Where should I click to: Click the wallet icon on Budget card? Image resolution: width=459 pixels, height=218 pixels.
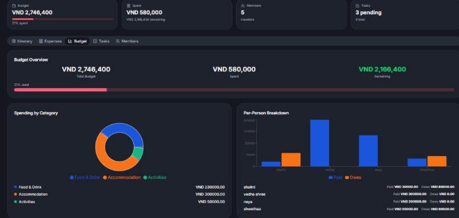click(x=14, y=6)
